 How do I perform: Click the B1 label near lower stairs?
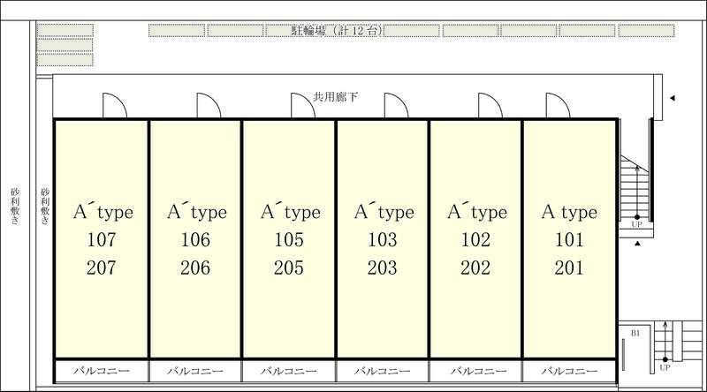[x=635, y=334]
